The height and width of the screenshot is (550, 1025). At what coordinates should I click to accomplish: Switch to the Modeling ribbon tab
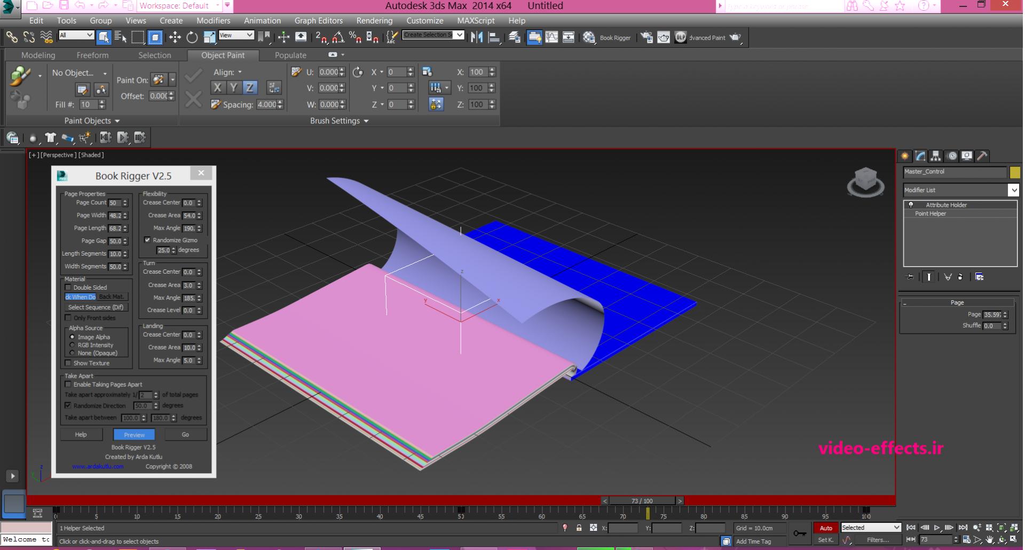tap(38, 55)
